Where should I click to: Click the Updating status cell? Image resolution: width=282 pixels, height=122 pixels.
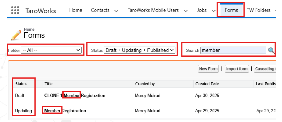23,111
